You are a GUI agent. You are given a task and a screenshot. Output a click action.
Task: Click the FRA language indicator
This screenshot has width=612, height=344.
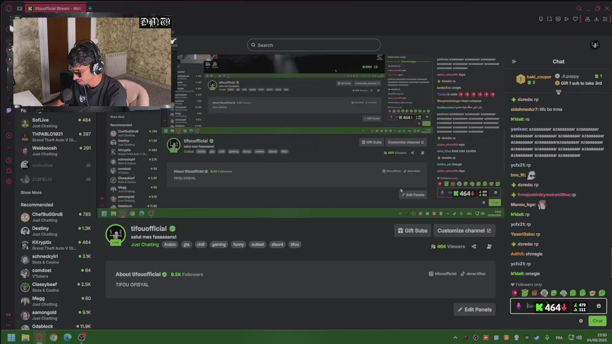[559, 338]
